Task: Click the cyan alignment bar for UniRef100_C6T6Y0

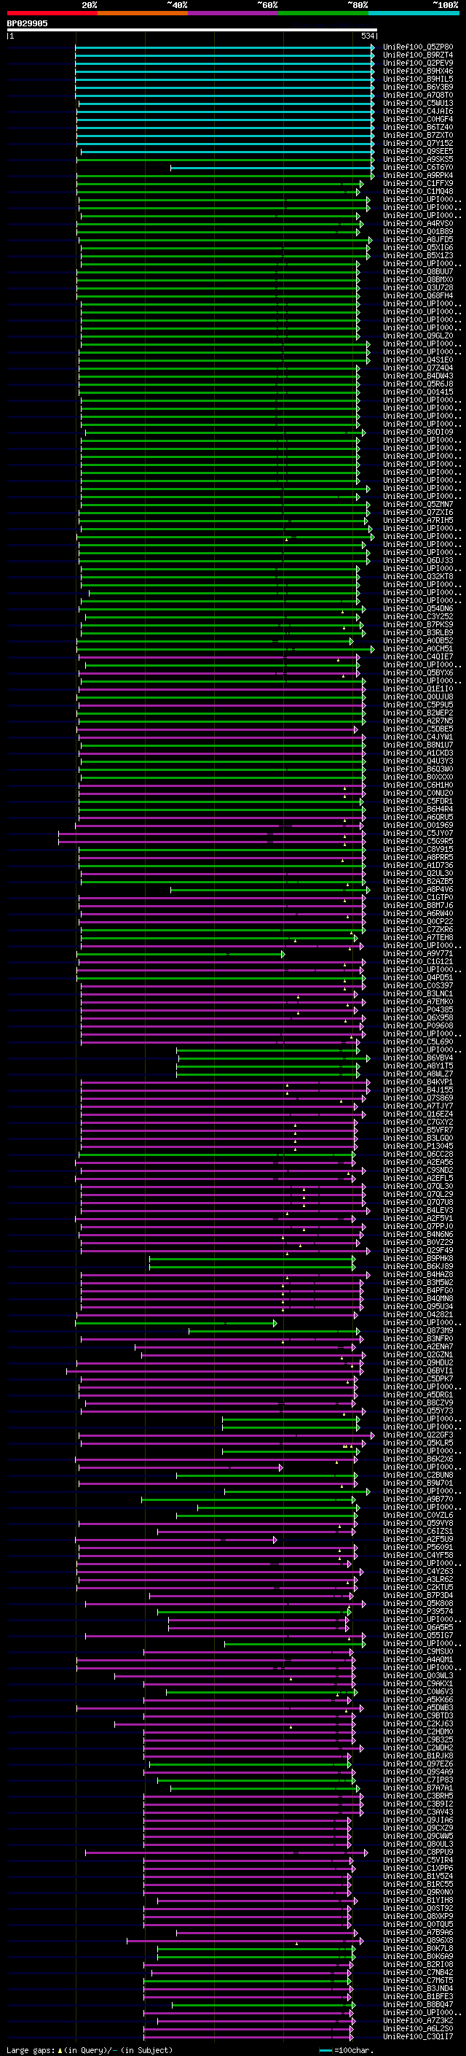Action: (272, 168)
